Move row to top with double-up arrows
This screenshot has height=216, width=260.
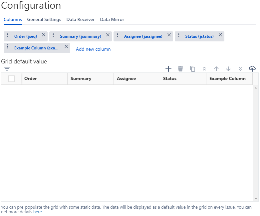coord(204,69)
